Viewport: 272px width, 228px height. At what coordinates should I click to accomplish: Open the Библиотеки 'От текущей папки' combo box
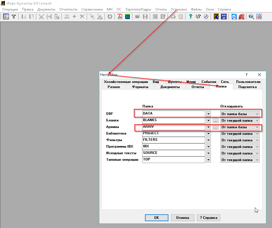(x=240, y=134)
